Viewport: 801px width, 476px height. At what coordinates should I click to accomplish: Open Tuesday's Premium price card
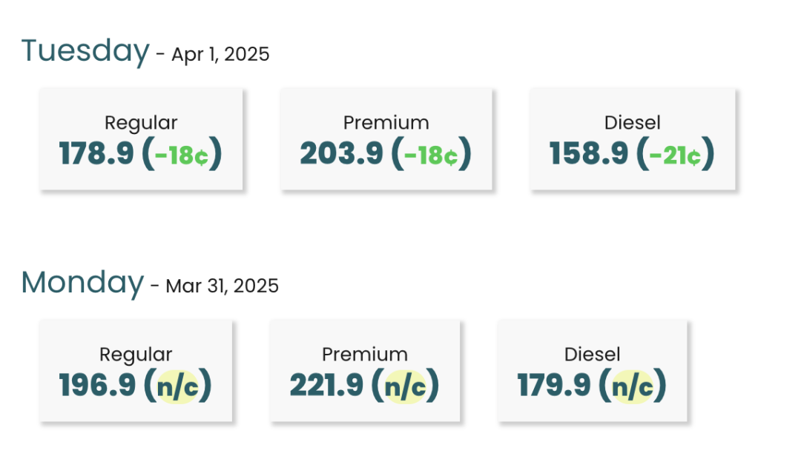coord(386,139)
